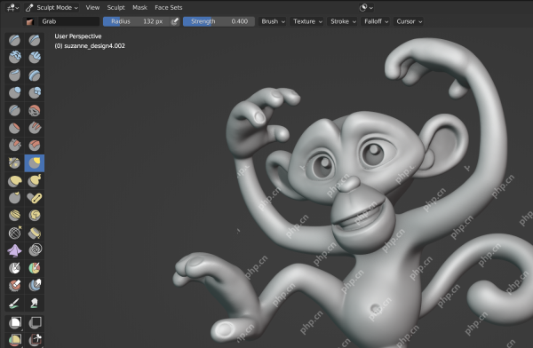This screenshot has width=533, height=348.
Task: Select the Blob brush tool
Action: coord(35,92)
